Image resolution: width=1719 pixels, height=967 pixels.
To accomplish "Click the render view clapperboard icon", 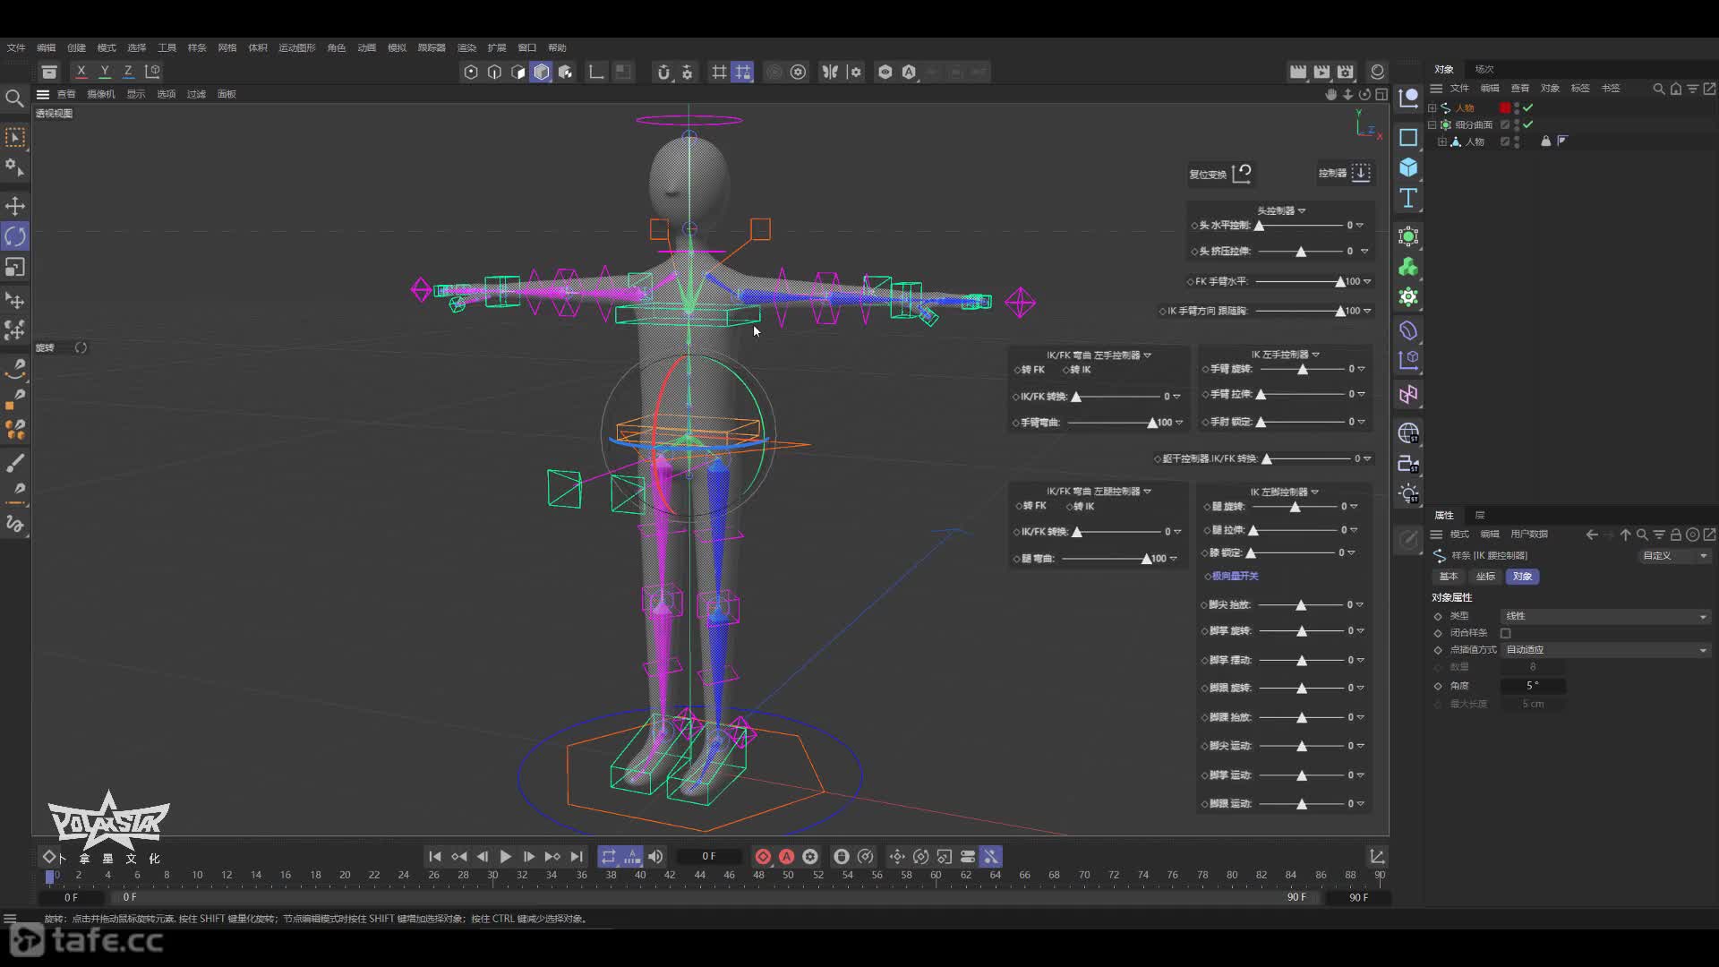I will [1298, 72].
